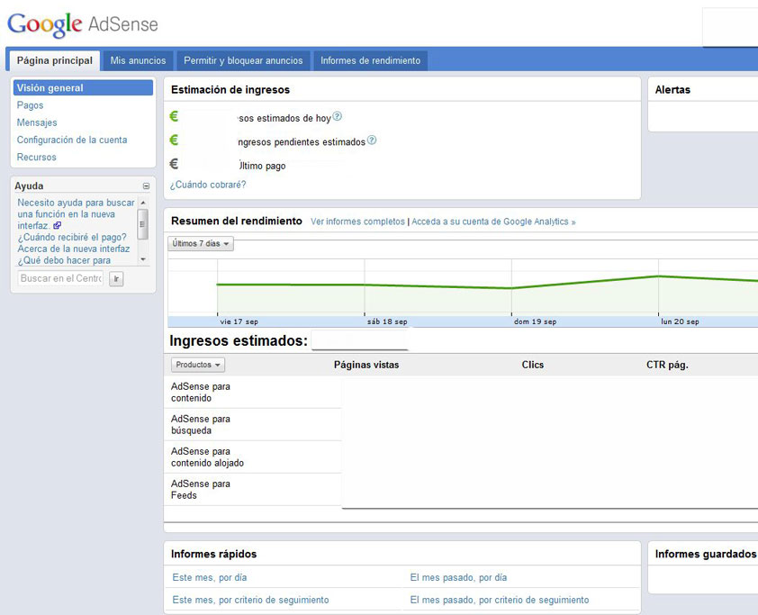758x615 pixels.
Task: Click the green euro icon for pending earnings
Action: [174, 140]
